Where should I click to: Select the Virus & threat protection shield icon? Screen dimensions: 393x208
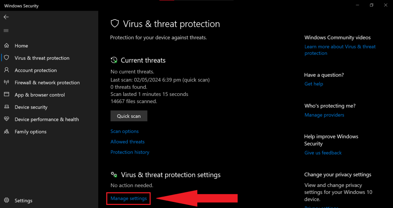point(7,58)
